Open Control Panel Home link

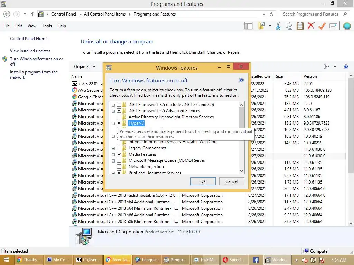click(x=29, y=39)
